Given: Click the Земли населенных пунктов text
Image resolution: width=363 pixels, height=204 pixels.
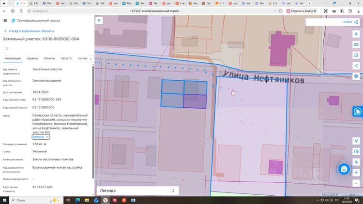Looking at the screenshot, I should (x=53, y=160).
